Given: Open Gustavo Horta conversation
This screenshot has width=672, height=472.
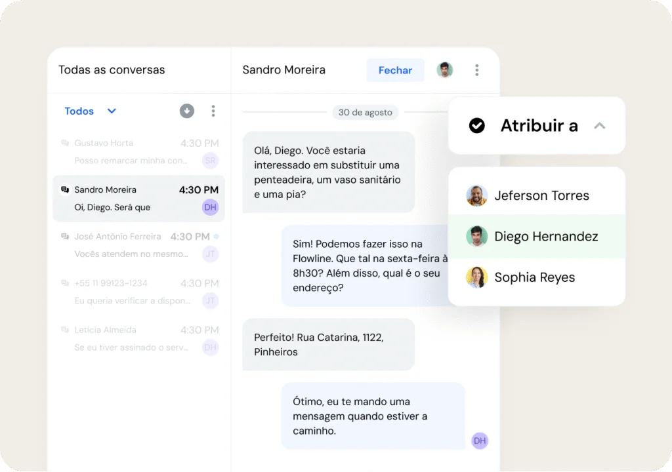Looking at the screenshot, I should pos(139,151).
